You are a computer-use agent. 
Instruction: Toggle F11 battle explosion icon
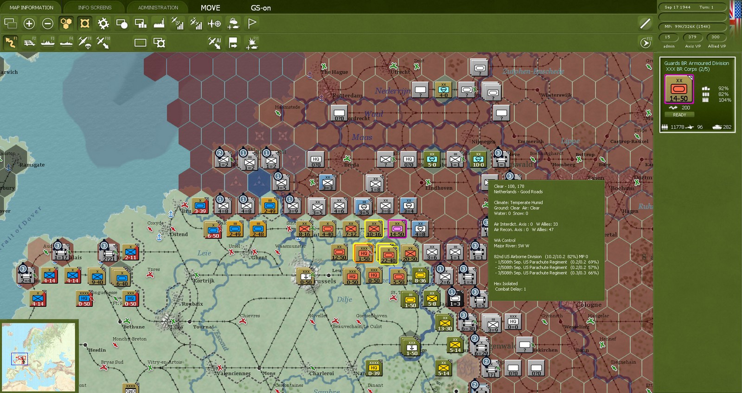pos(252,43)
